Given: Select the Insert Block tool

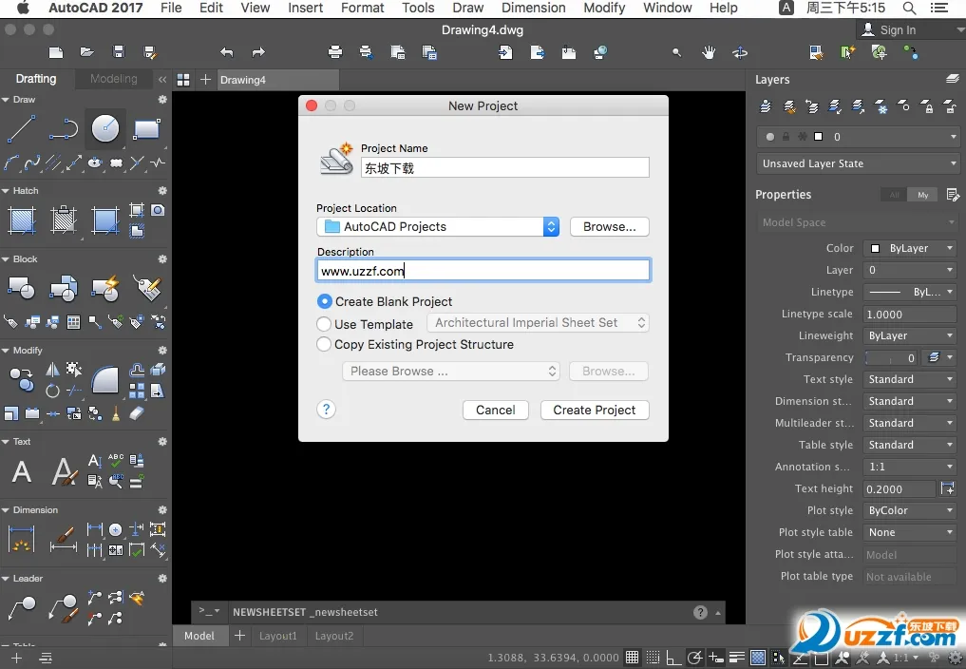Looking at the screenshot, I should tap(21, 287).
